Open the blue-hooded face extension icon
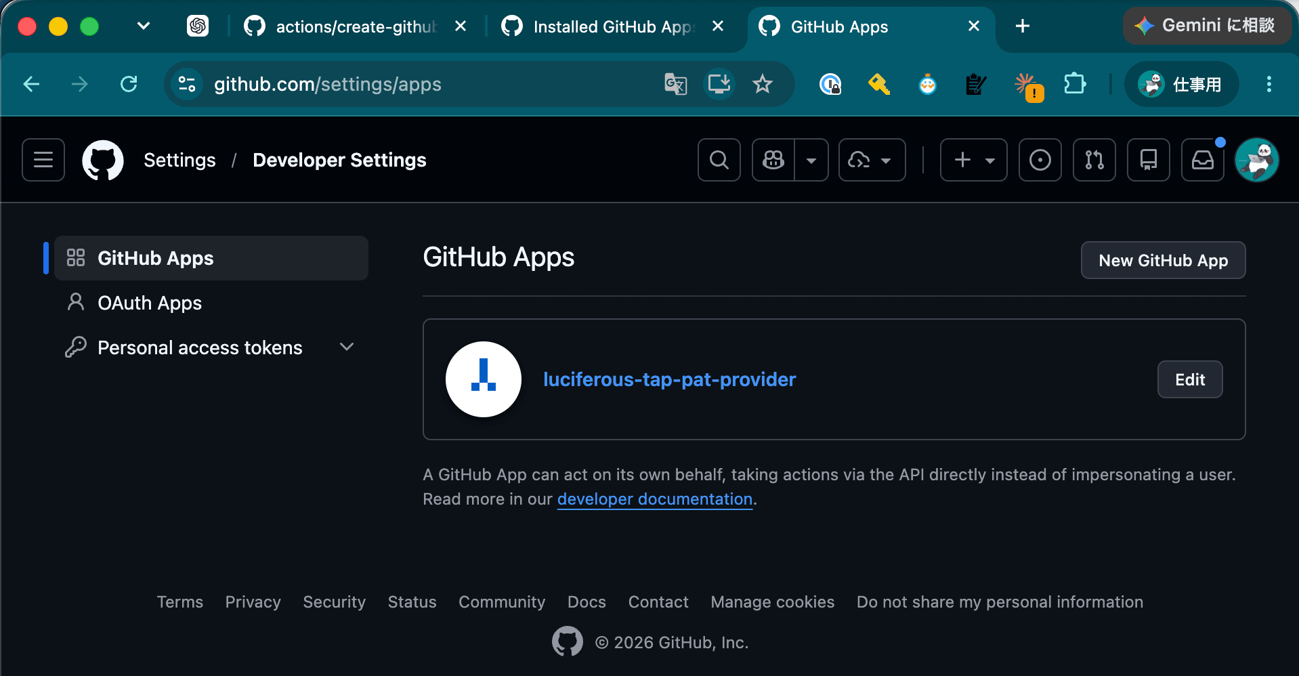 pyautogui.click(x=928, y=84)
